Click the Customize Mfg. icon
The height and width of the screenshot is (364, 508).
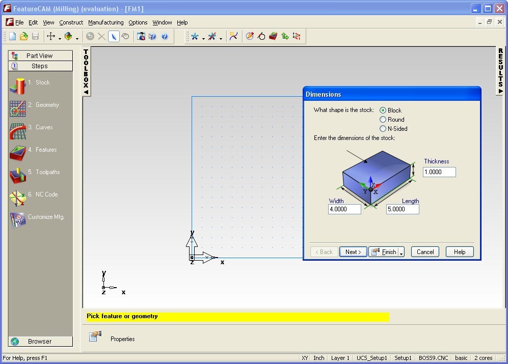17,220
